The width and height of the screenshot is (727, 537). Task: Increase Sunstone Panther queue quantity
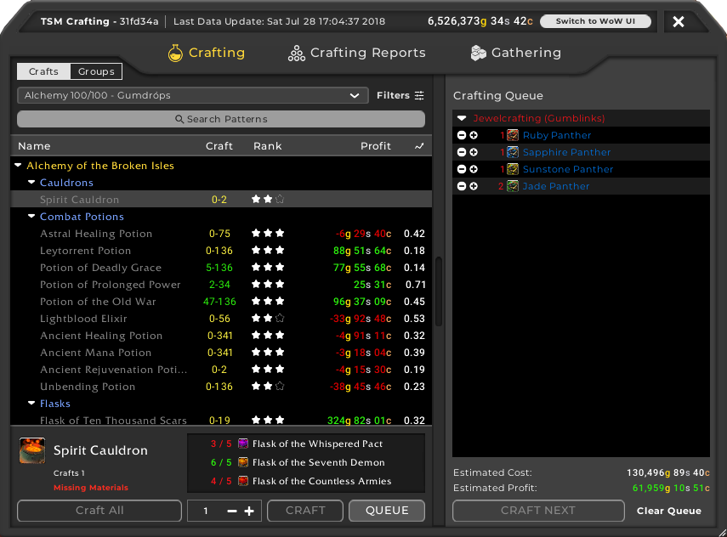(x=474, y=169)
